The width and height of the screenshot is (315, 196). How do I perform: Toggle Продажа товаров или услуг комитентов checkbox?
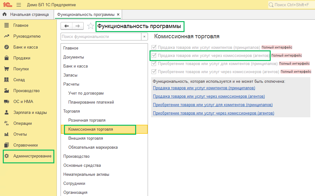154,47
